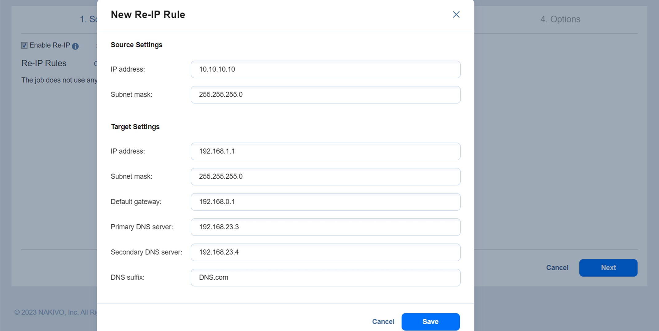Cancel the job wizard
Image resolution: width=659 pixels, height=331 pixels.
(x=557, y=267)
